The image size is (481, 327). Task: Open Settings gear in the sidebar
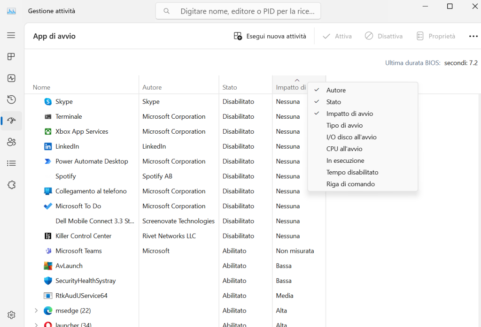[x=11, y=315]
